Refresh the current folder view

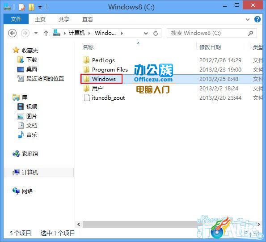tap(156, 33)
